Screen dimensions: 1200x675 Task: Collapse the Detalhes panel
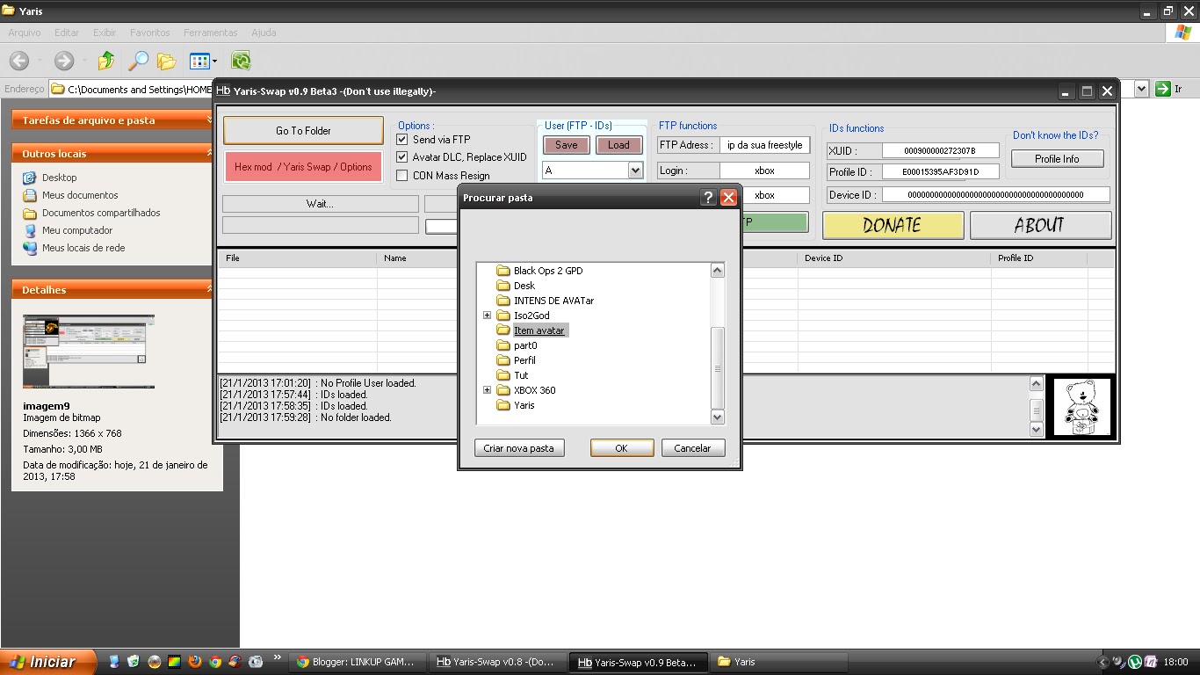coord(209,289)
